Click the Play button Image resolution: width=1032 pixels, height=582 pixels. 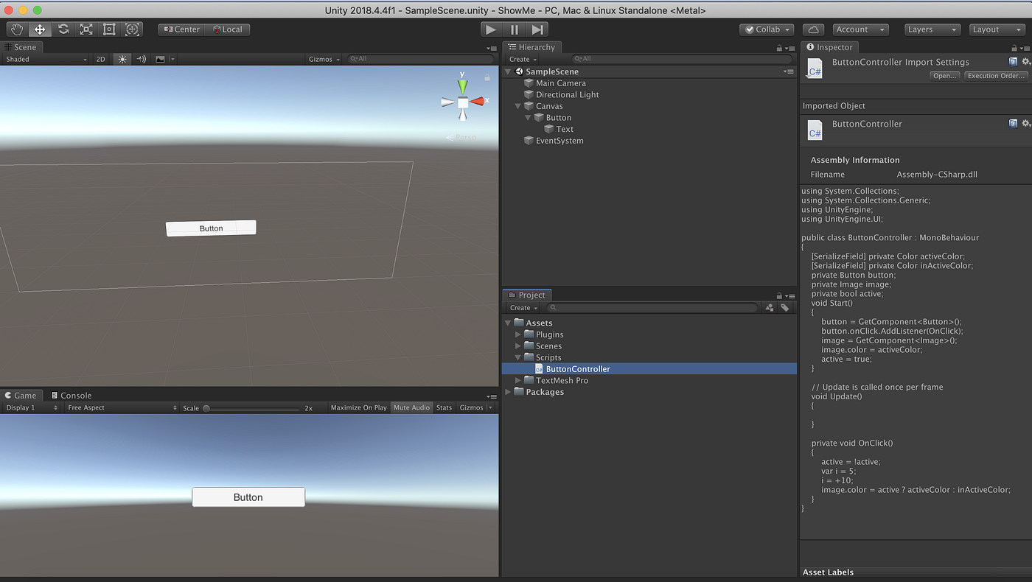490,29
